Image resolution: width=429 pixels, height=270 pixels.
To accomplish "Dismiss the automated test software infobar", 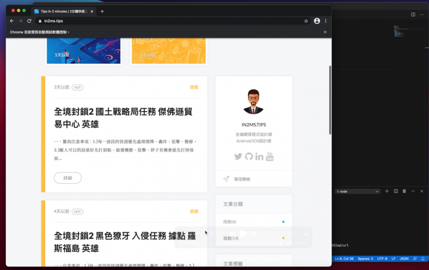I will (325, 32).
